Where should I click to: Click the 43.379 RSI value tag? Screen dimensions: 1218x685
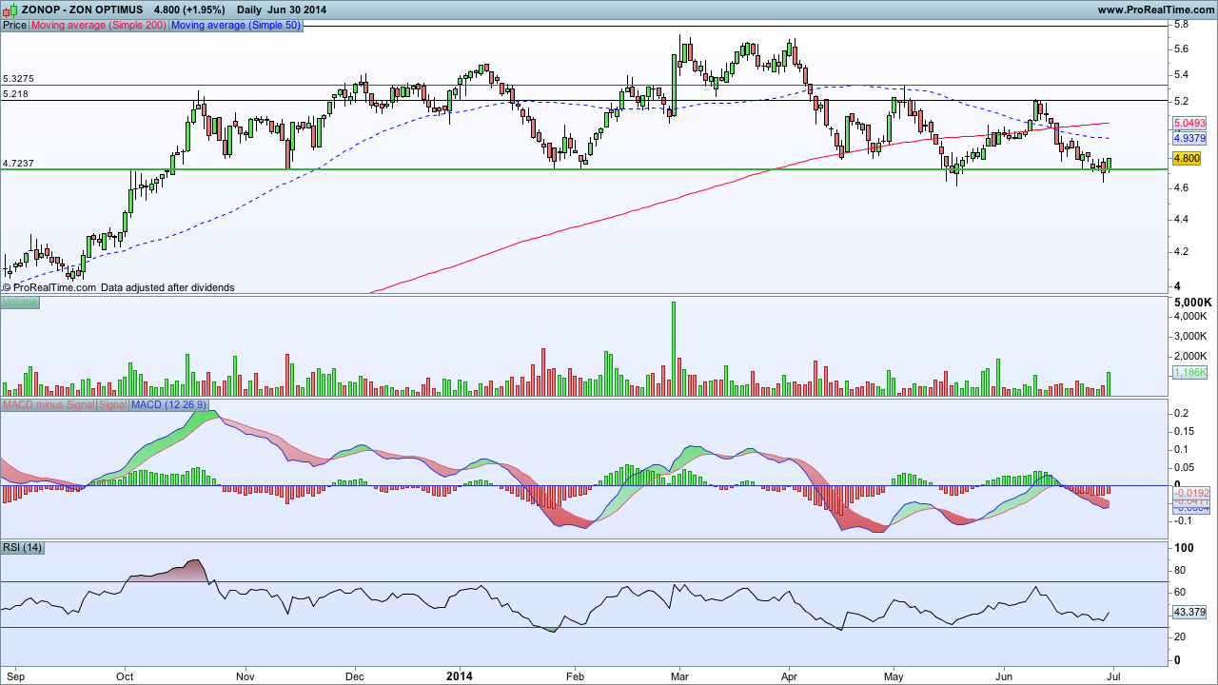1190,612
